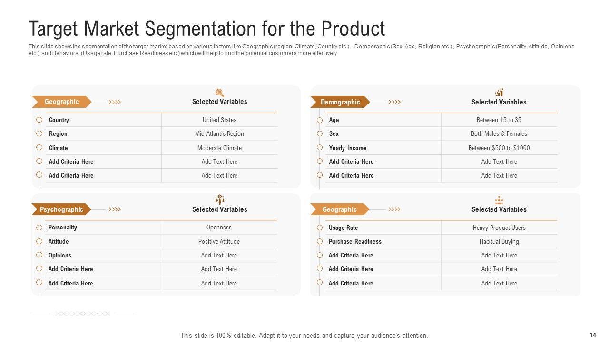Click chevron arrows next to Demographic label
Screen dimensions: 609x342
click(x=394, y=102)
